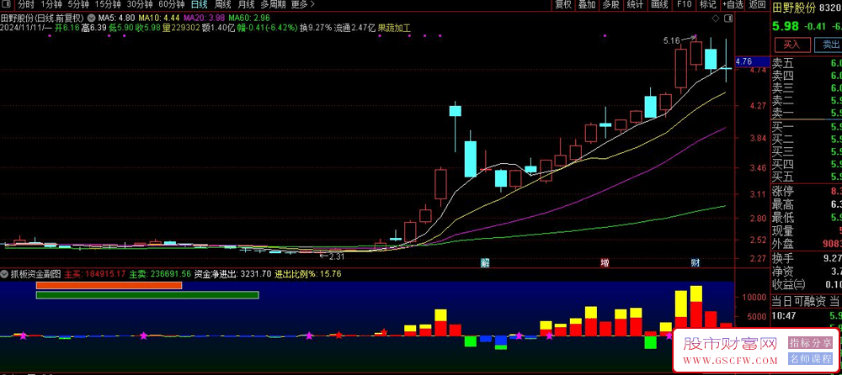842x375 pixels.
Task: Click the 财 event marker on timeline
Action: 695,263
